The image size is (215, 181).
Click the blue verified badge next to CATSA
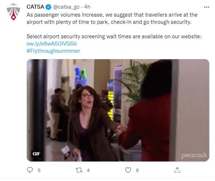click(49, 7)
